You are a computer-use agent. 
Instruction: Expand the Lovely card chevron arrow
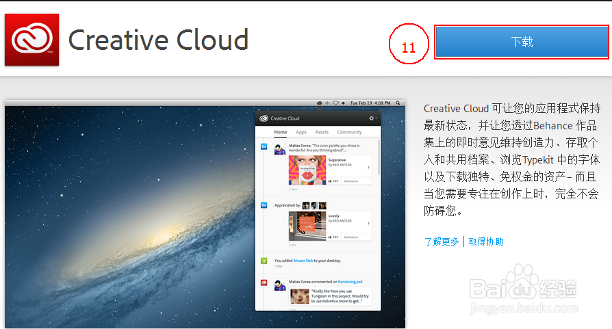368,224
